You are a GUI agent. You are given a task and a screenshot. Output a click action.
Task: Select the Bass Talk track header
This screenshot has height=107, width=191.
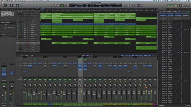point(28,43)
